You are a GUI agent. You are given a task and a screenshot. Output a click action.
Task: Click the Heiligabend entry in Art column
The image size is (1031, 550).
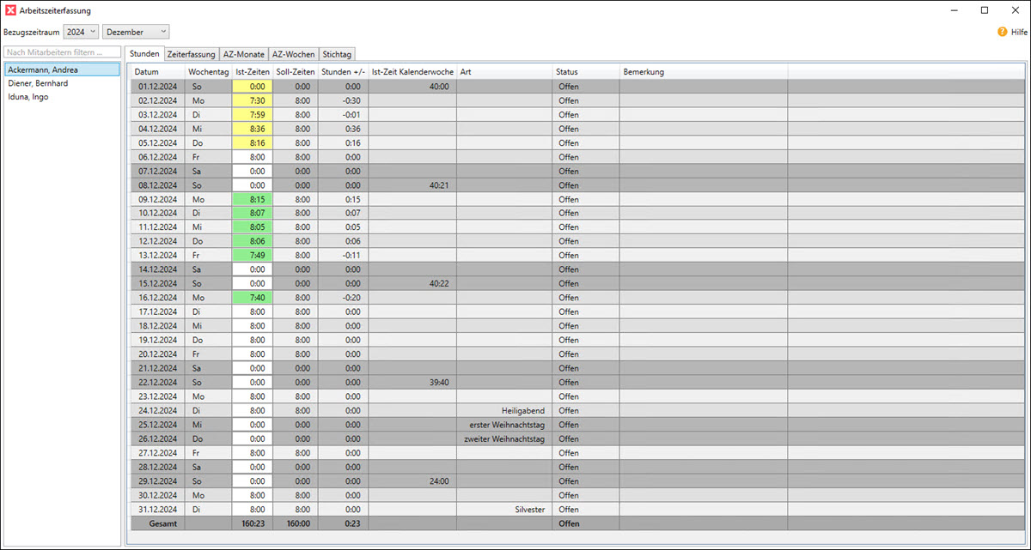point(523,410)
